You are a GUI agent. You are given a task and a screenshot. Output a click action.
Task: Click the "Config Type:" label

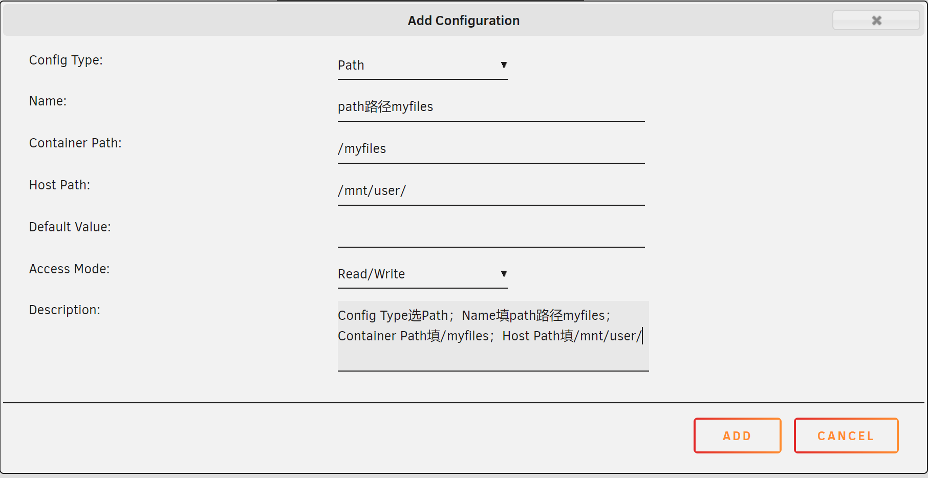[66, 60]
